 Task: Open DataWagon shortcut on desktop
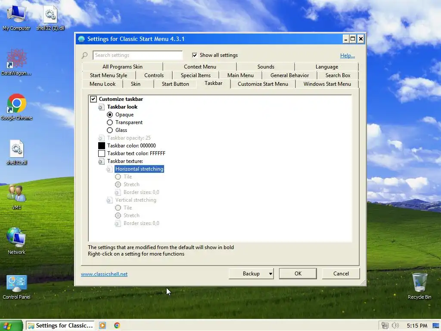16,62
